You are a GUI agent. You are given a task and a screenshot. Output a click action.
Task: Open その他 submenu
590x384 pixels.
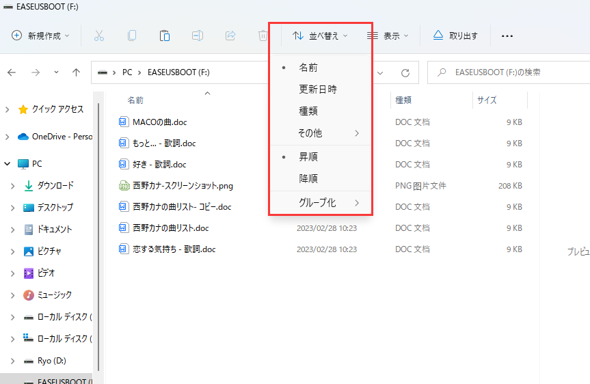(321, 133)
